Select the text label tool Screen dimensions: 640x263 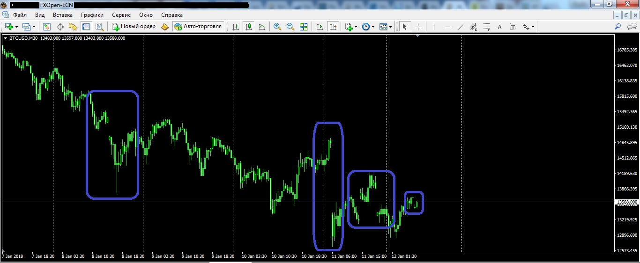coord(513,27)
